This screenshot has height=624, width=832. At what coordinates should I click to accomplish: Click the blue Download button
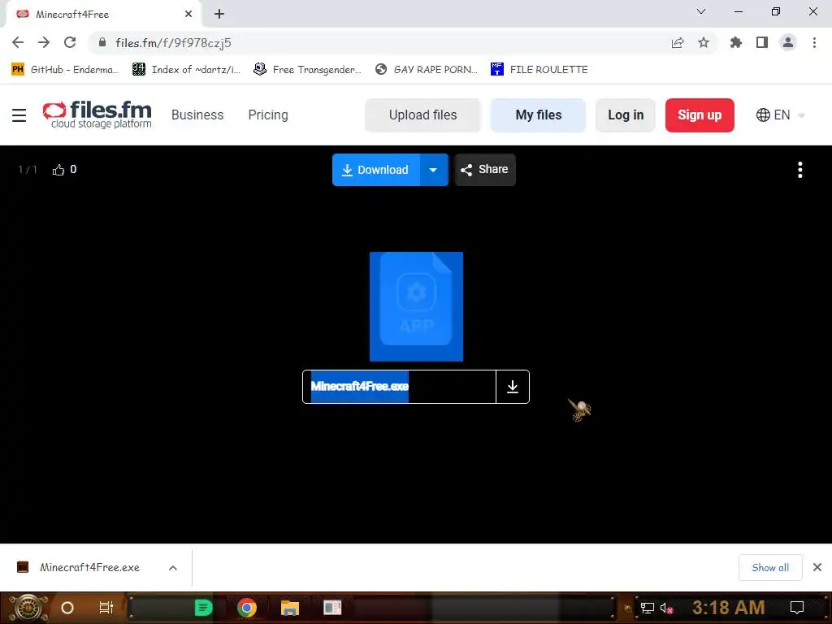click(x=376, y=170)
